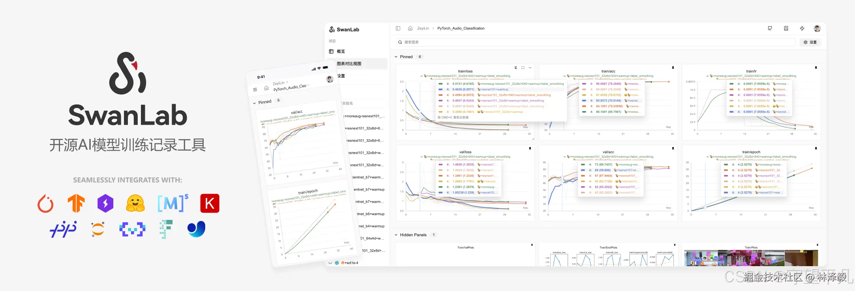855x291 pixels.
Task: Click the pin icon on the val/loss chart
Action: pos(530,149)
